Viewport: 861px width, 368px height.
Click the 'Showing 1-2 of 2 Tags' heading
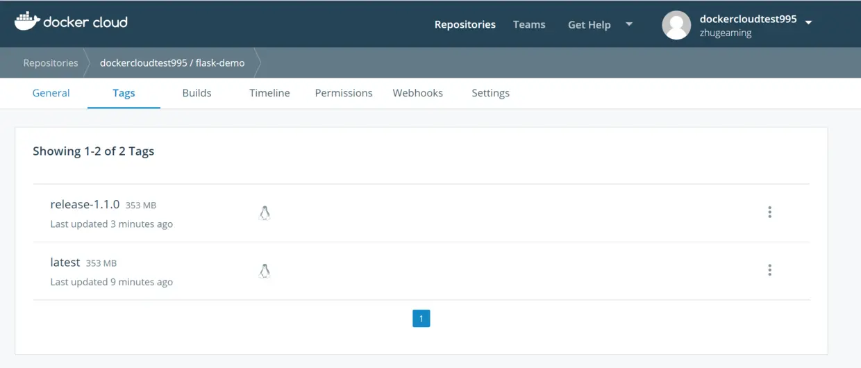click(x=93, y=151)
